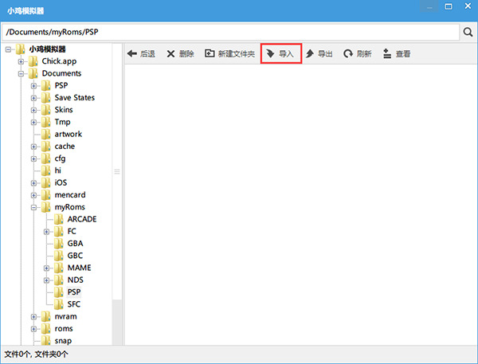Click the 导出 export button

tap(319, 54)
